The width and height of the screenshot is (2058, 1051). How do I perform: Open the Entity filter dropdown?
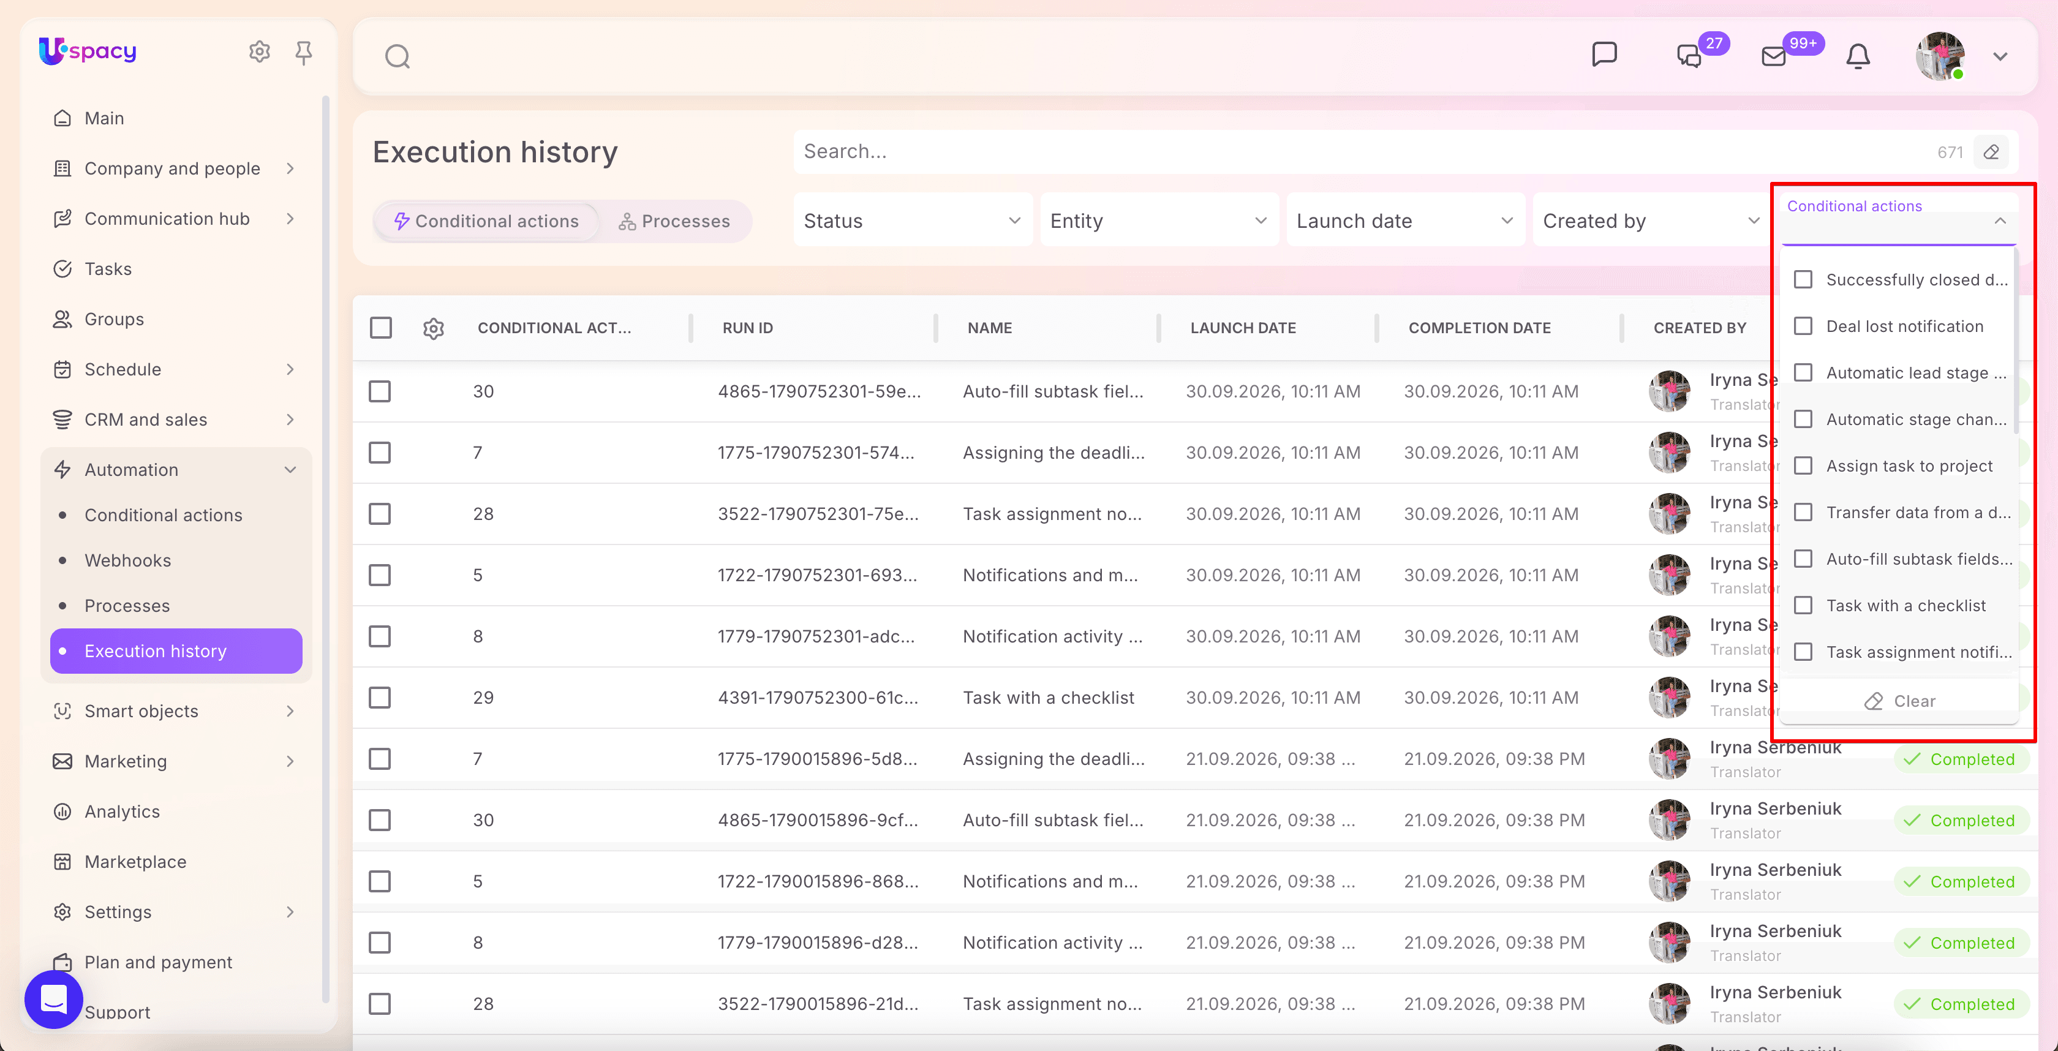pyautogui.click(x=1158, y=220)
